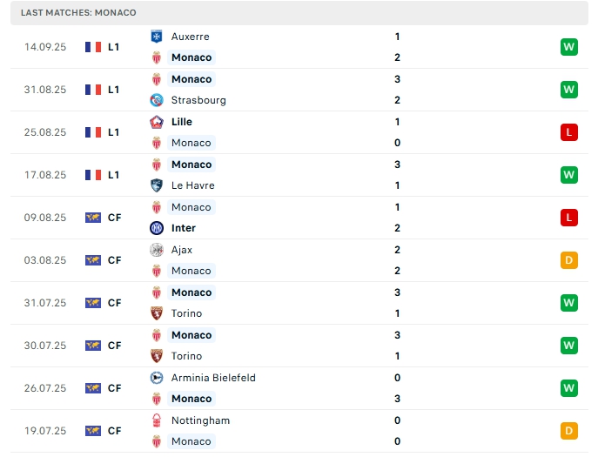
Task: Click the Auxerre club crest icon
Action: [x=157, y=37]
